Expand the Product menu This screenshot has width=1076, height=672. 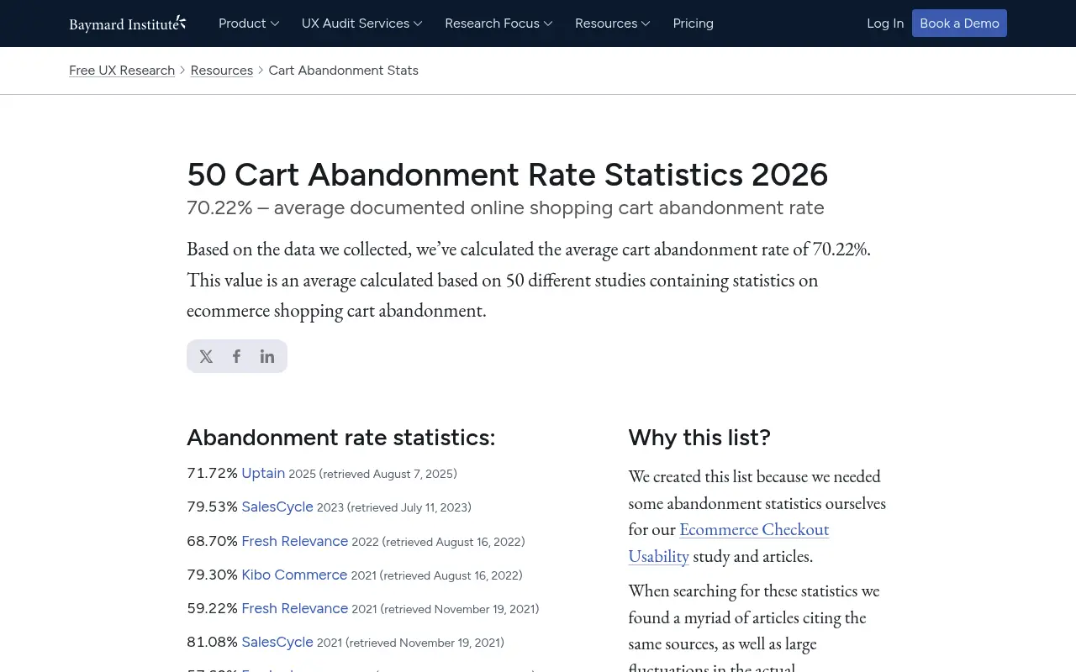(x=249, y=24)
